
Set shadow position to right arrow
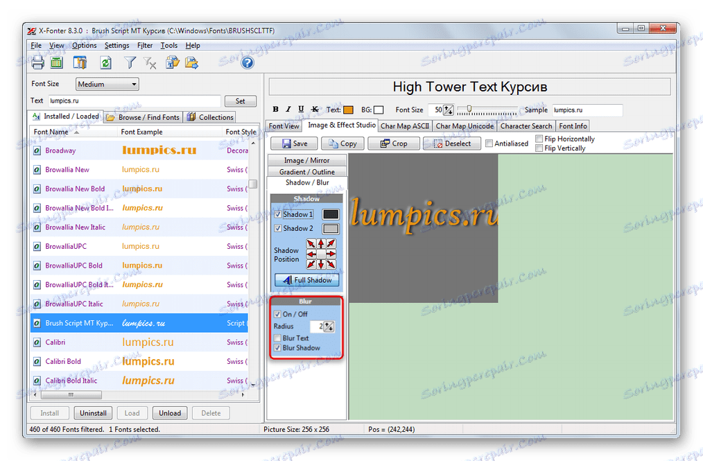point(331,254)
